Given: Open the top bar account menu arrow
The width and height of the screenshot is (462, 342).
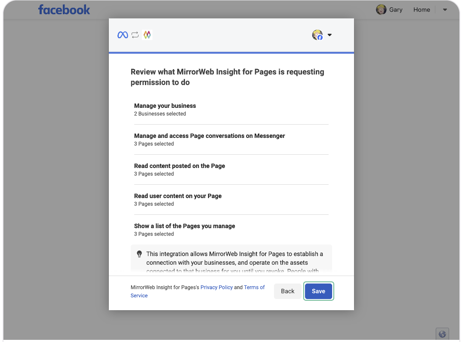Looking at the screenshot, I should tap(445, 10).
